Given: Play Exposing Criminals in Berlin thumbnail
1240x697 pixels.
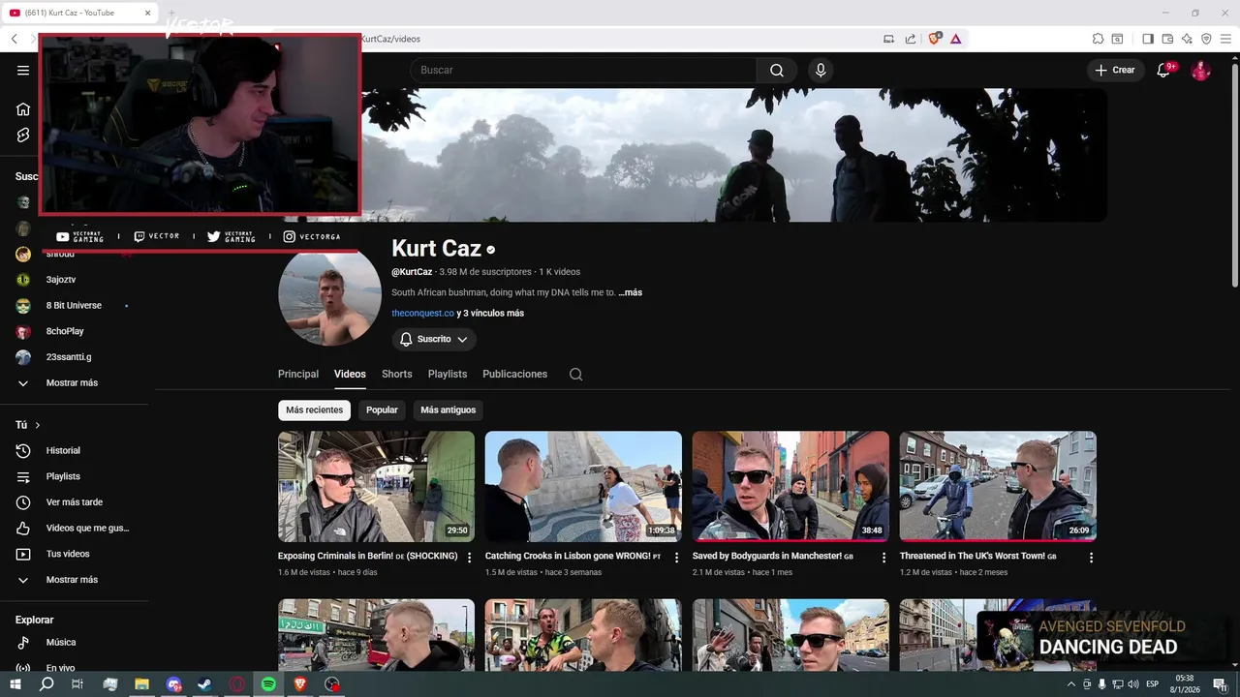Looking at the screenshot, I should [x=376, y=486].
